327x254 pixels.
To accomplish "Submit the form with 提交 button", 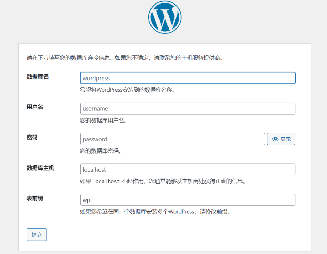I will pyautogui.click(x=37, y=235).
